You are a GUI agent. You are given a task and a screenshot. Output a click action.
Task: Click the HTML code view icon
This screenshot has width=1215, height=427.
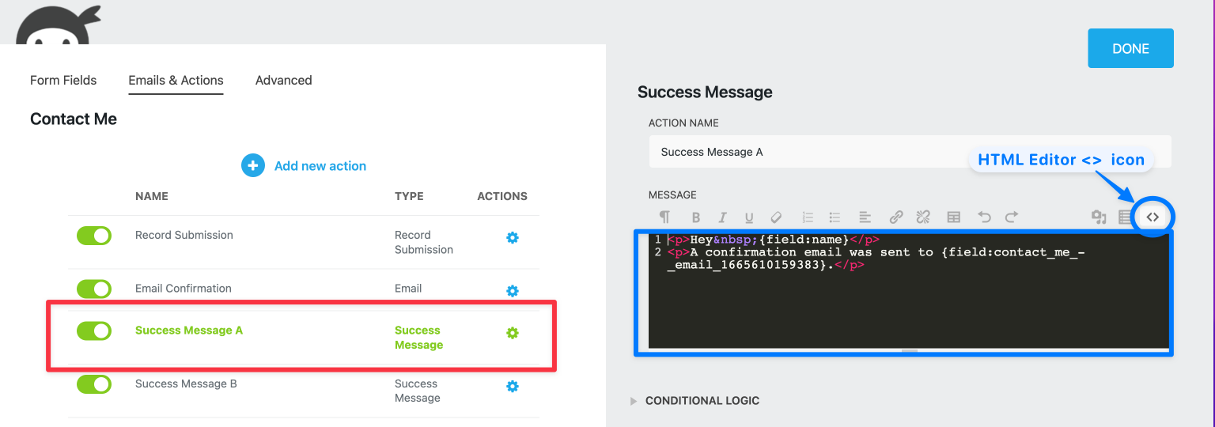[1153, 217]
